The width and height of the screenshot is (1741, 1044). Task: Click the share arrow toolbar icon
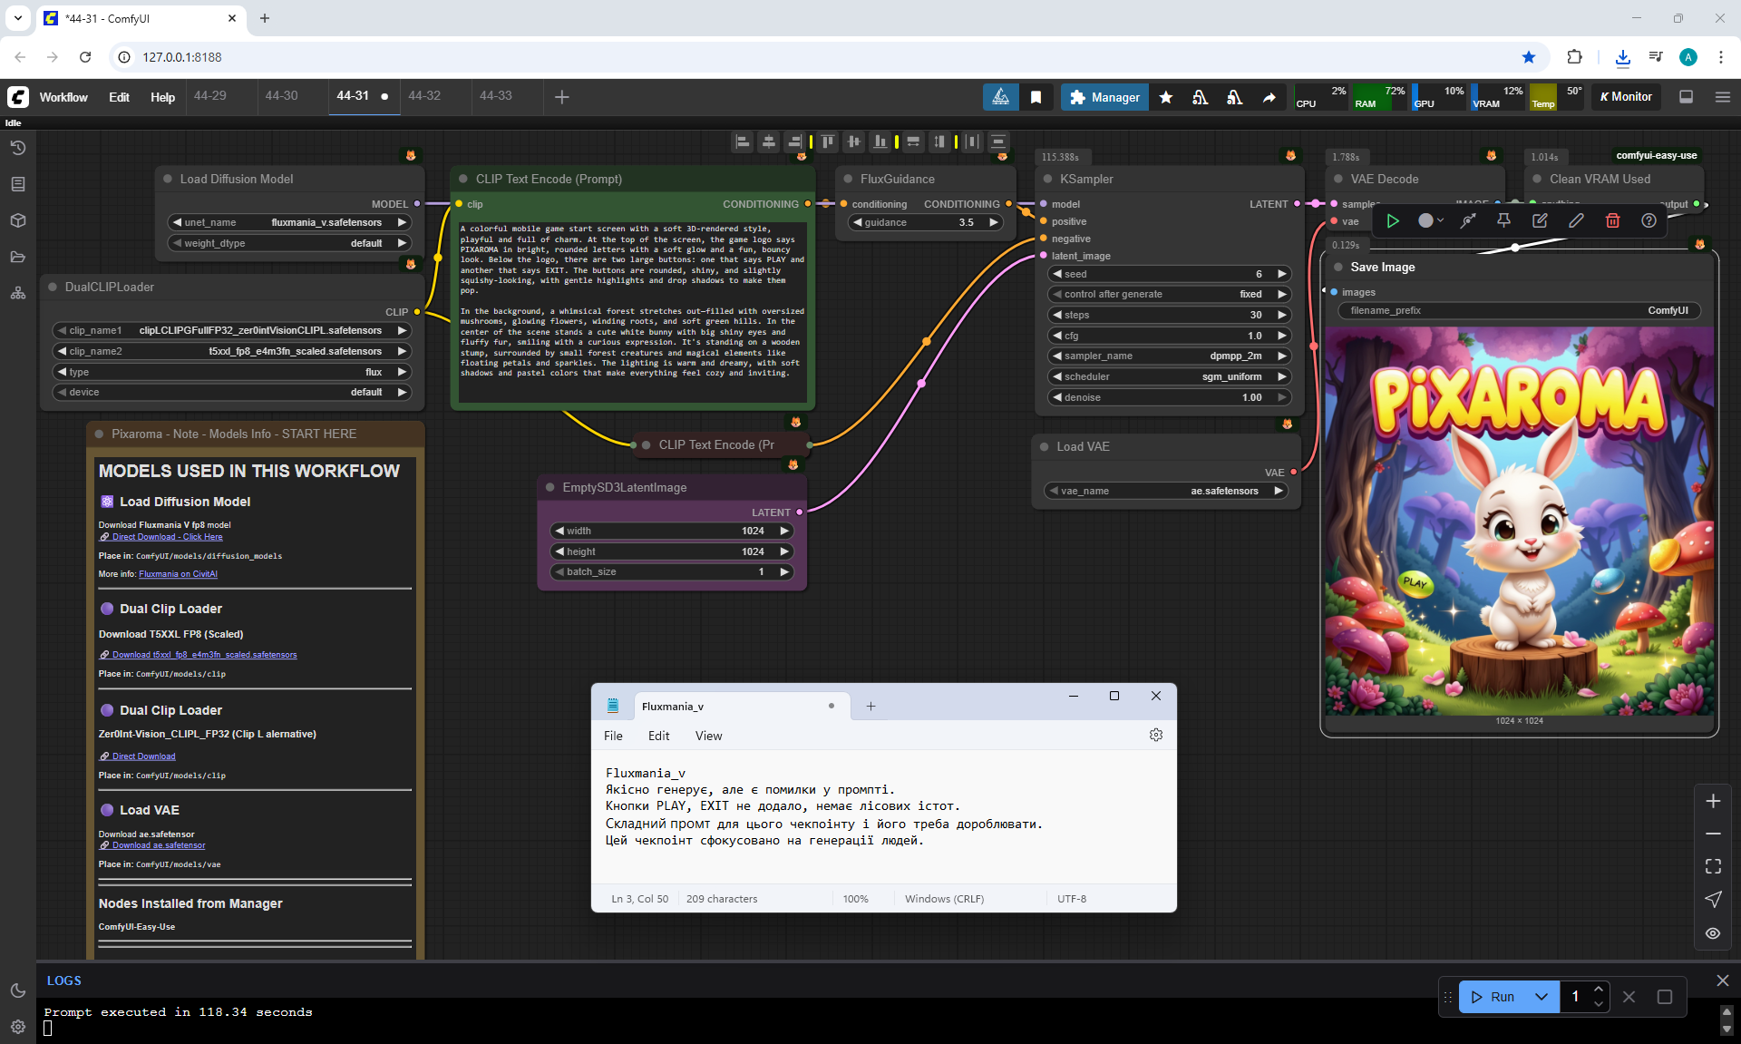[1269, 97]
